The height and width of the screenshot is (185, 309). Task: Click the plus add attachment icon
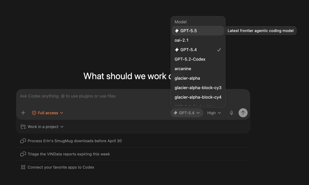[23, 113]
